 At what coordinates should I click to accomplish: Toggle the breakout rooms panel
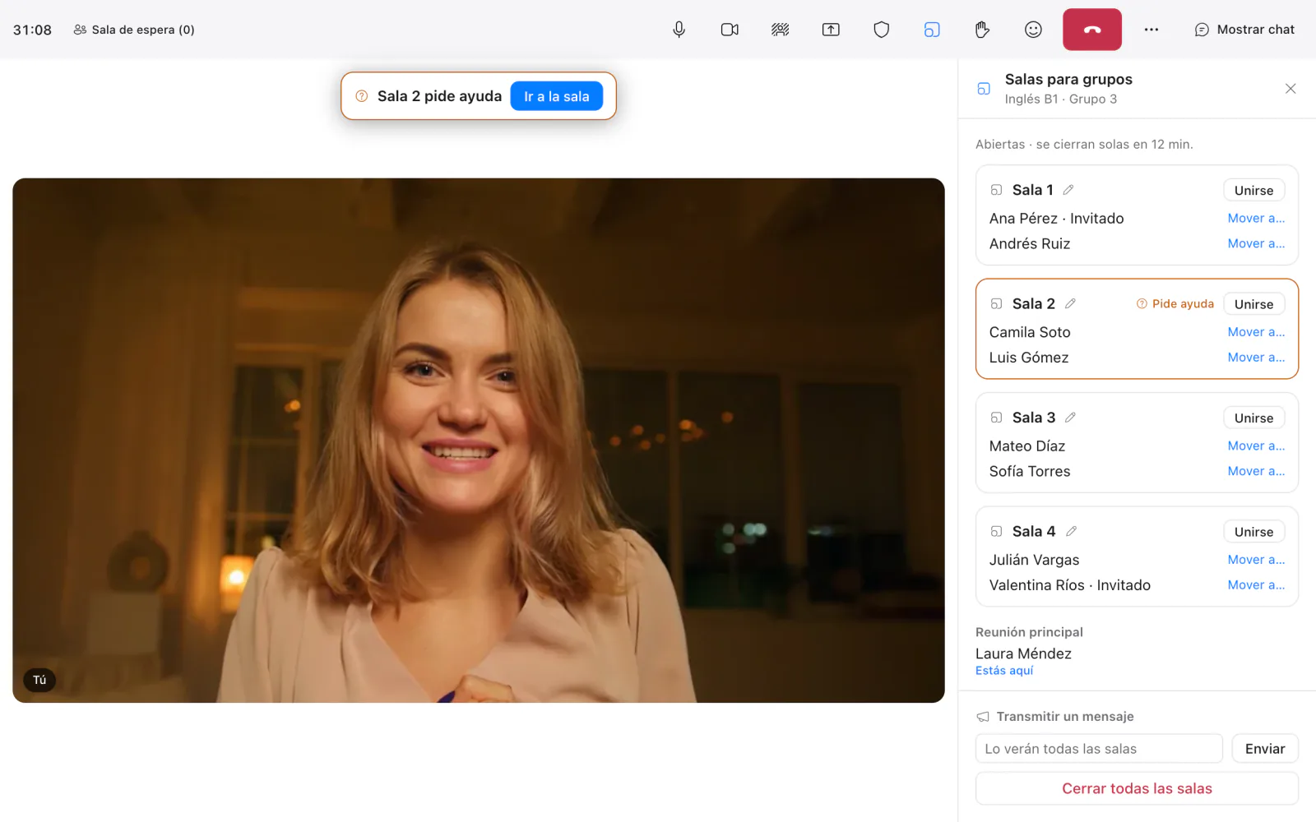(x=932, y=30)
